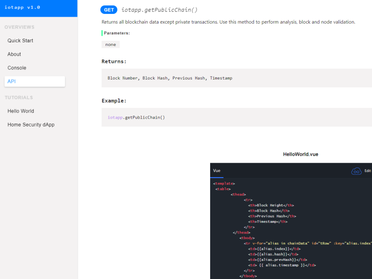Click the blue underline beneath the Vue tab
The width and height of the screenshot is (372, 279).
coord(216,177)
